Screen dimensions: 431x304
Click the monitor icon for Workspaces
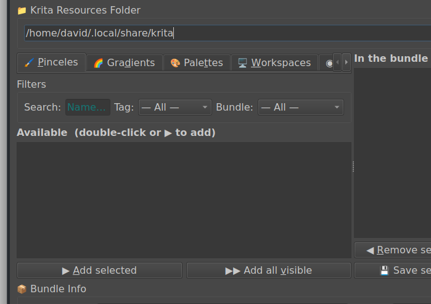[x=243, y=63]
